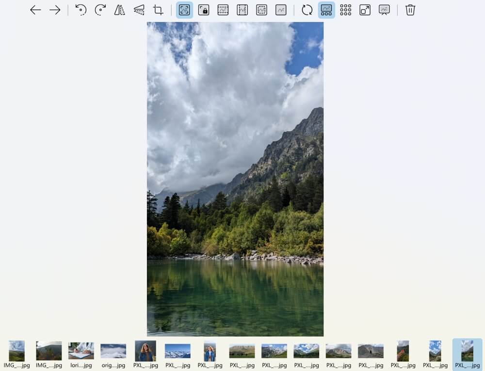Navigate to the next image
This screenshot has width=485, height=371.
point(55,10)
